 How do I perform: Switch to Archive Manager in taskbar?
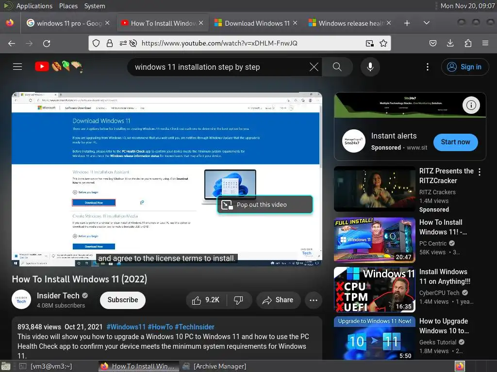[215, 366]
